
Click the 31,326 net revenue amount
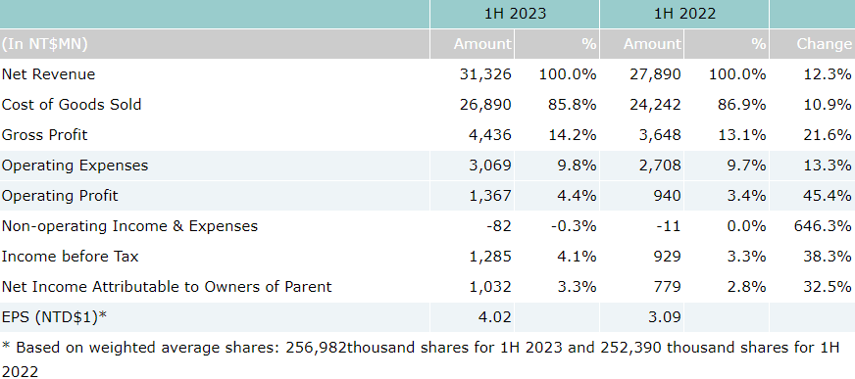(x=485, y=74)
